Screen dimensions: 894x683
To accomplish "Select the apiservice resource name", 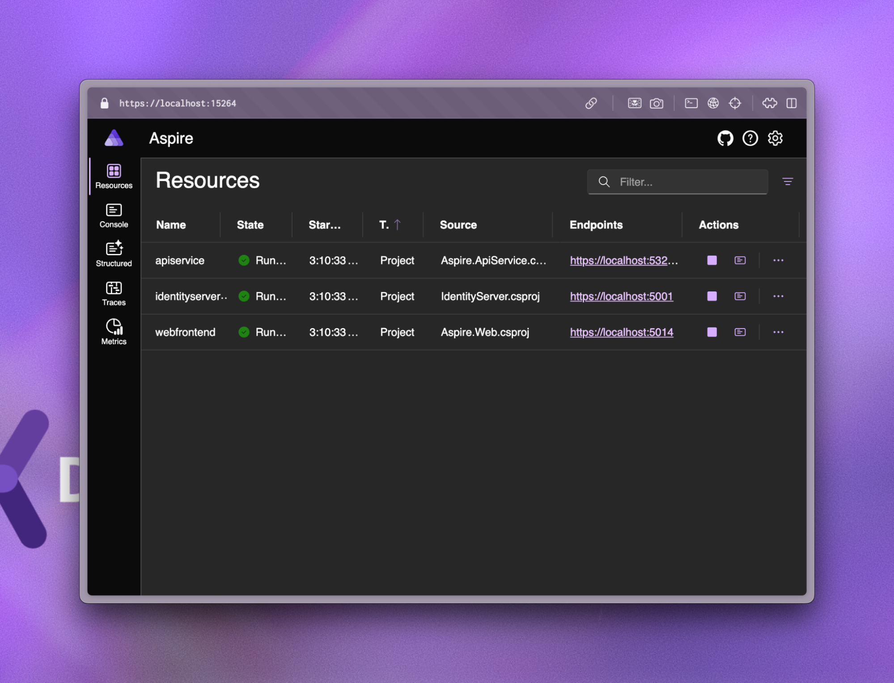I will [x=179, y=261].
